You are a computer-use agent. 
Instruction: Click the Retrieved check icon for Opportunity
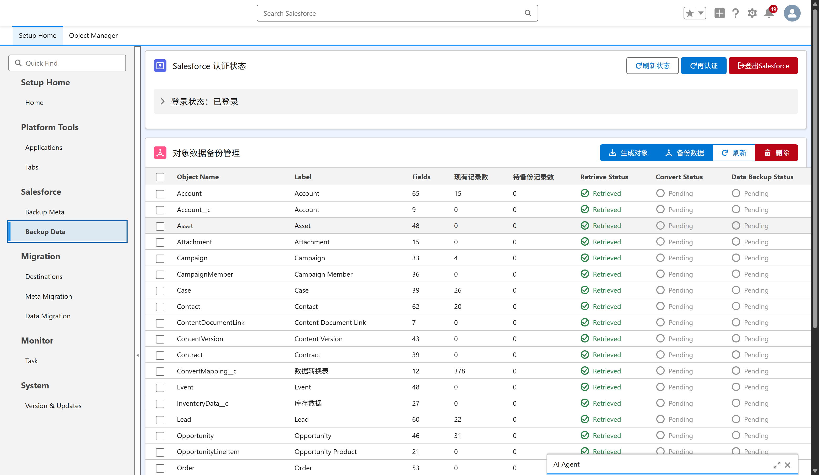click(x=585, y=435)
